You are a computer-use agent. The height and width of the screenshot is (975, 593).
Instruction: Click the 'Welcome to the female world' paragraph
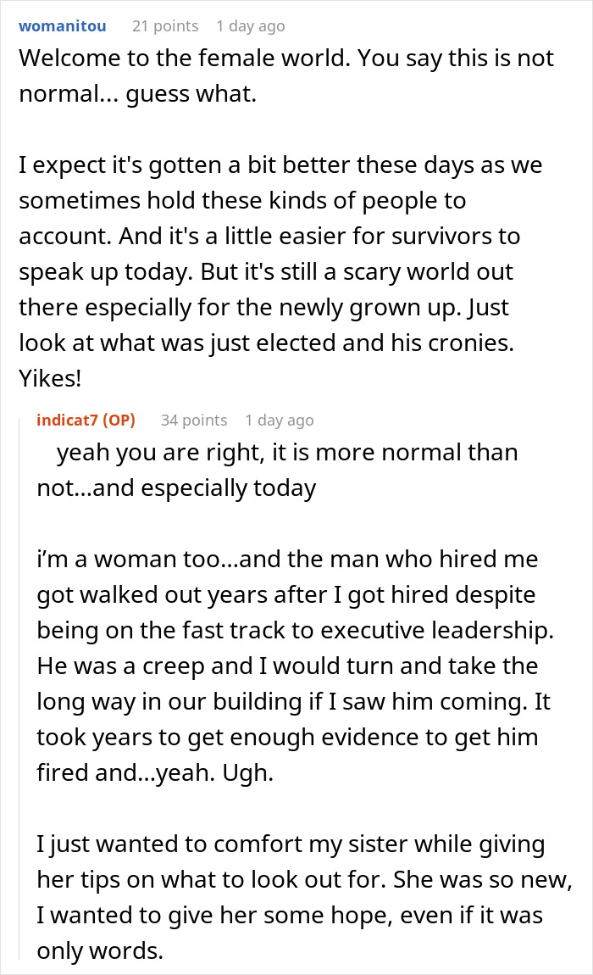point(285,75)
